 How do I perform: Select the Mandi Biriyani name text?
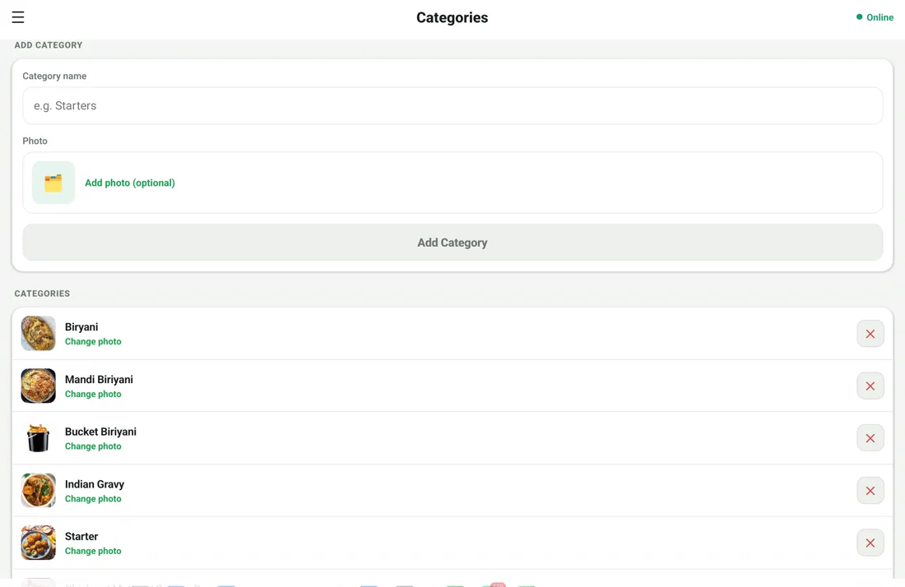(x=99, y=380)
